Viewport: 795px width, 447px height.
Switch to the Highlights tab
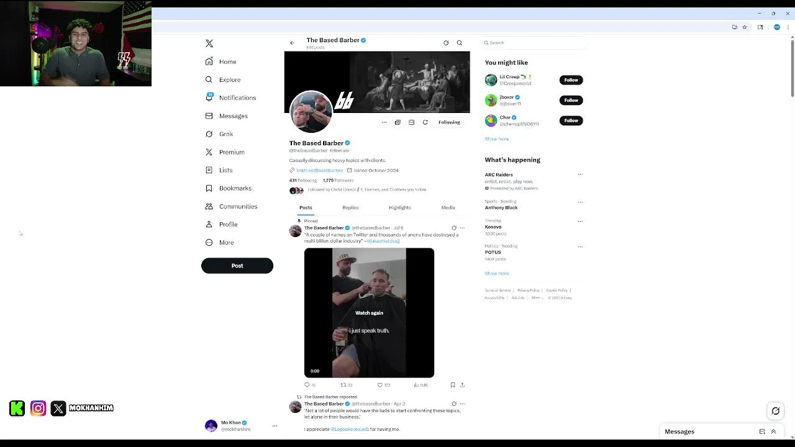pos(400,207)
